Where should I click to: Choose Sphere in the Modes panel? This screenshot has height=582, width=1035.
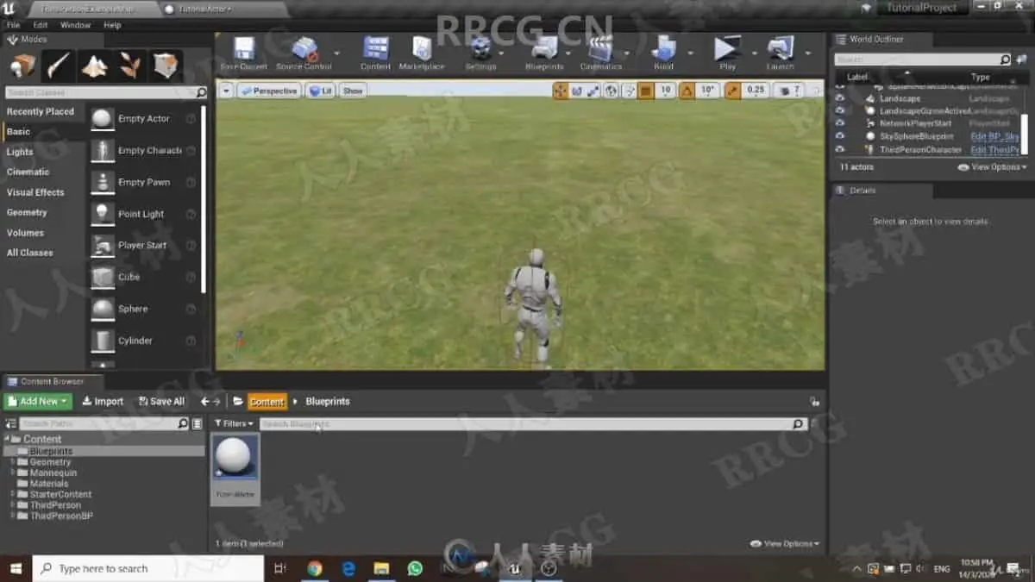[x=144, y=309]
